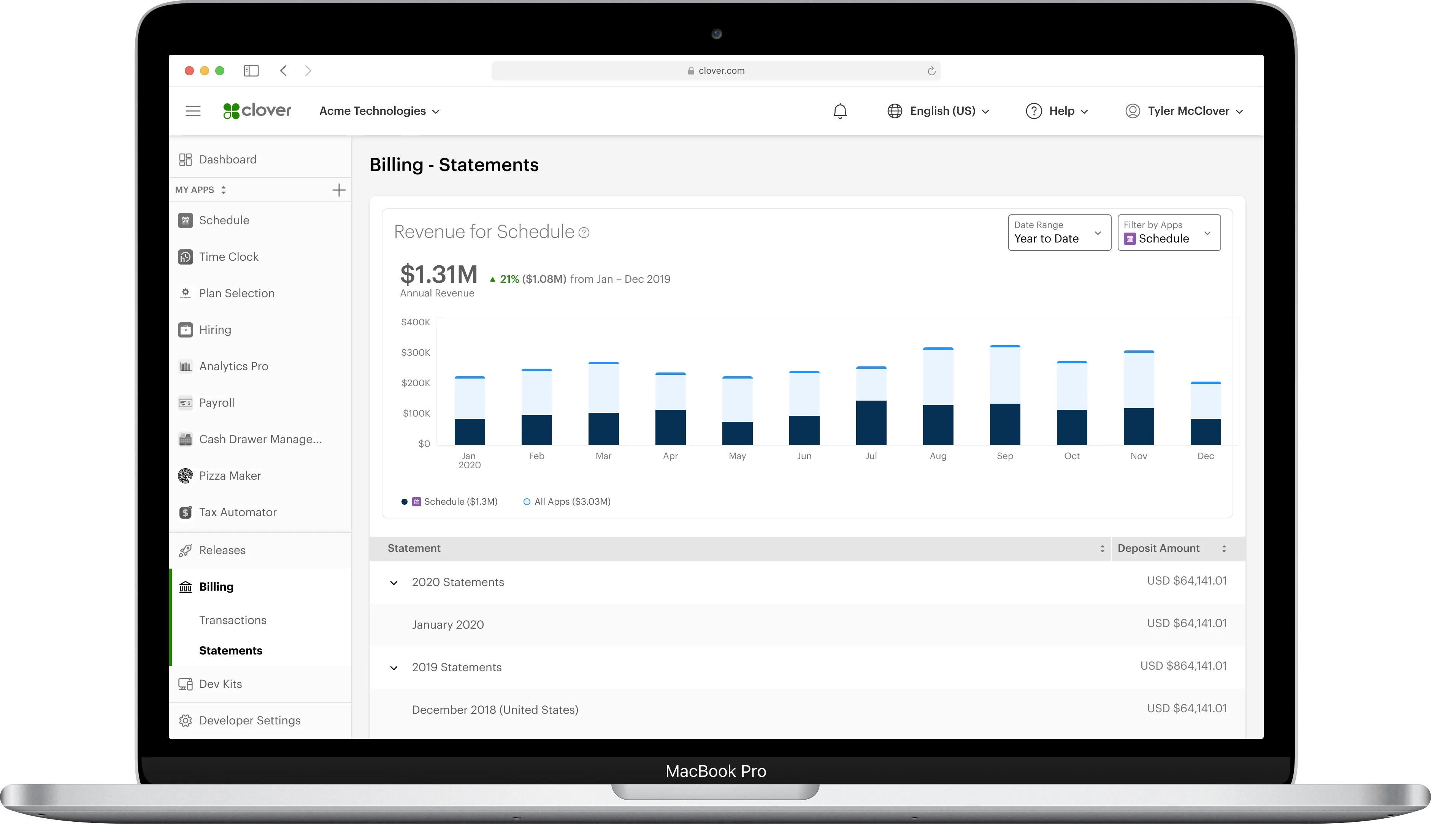Image resolution: width=1431 pixels, height=824 pixels.
Task: Click the notifications bell icon
Action: (840, 111)
